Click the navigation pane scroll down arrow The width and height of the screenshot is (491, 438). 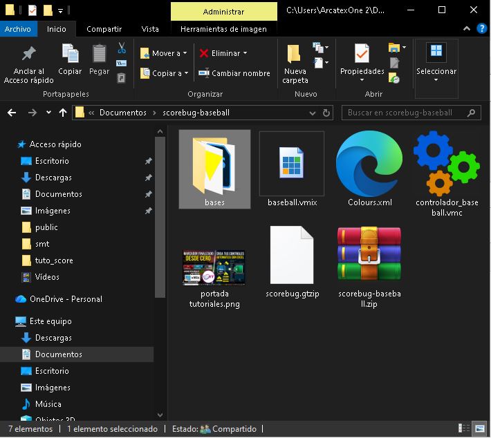tap(160, 415)
